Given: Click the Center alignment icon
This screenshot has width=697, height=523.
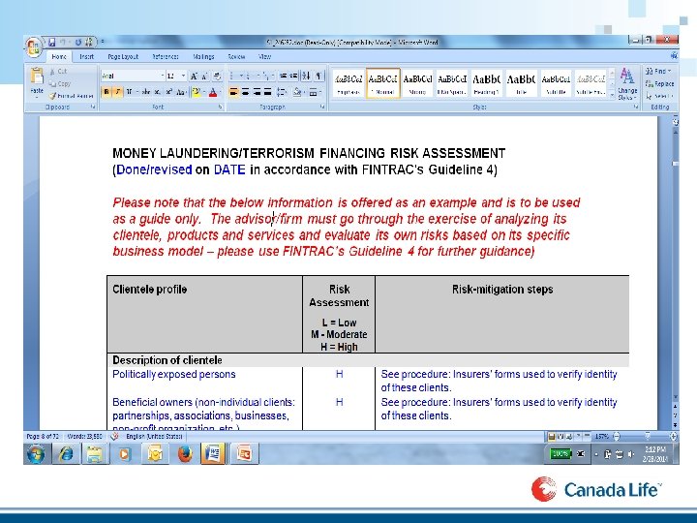Looking at the screenshot, I should [245, 92].
